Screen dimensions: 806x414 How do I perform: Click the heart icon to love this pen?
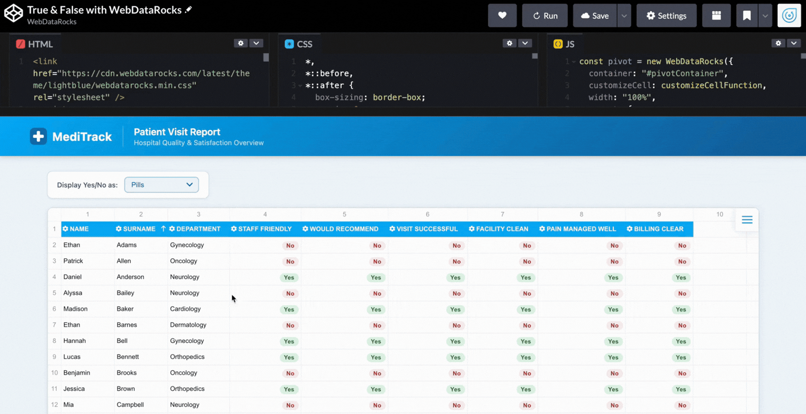[502, 16]
